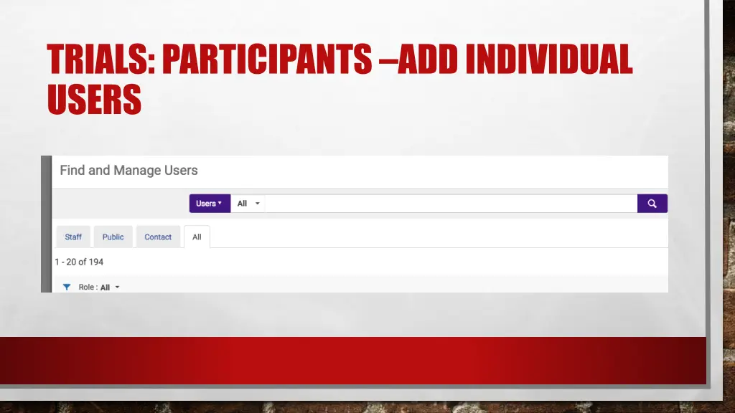Open the All search scope dropdown
Image resolution: width=735 pixels, height=413 pixels.
pyautogui.click(x=247, y=203)
